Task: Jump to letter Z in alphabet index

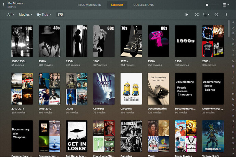Action: pyautogui.click(x=233, y=154)
